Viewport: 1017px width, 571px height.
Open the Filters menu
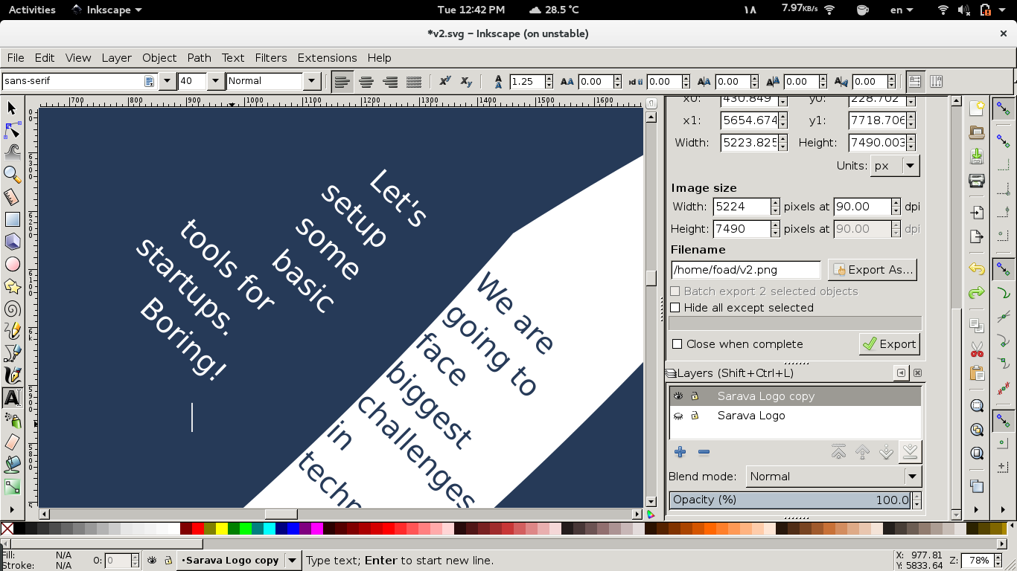(x=271, y=58)
